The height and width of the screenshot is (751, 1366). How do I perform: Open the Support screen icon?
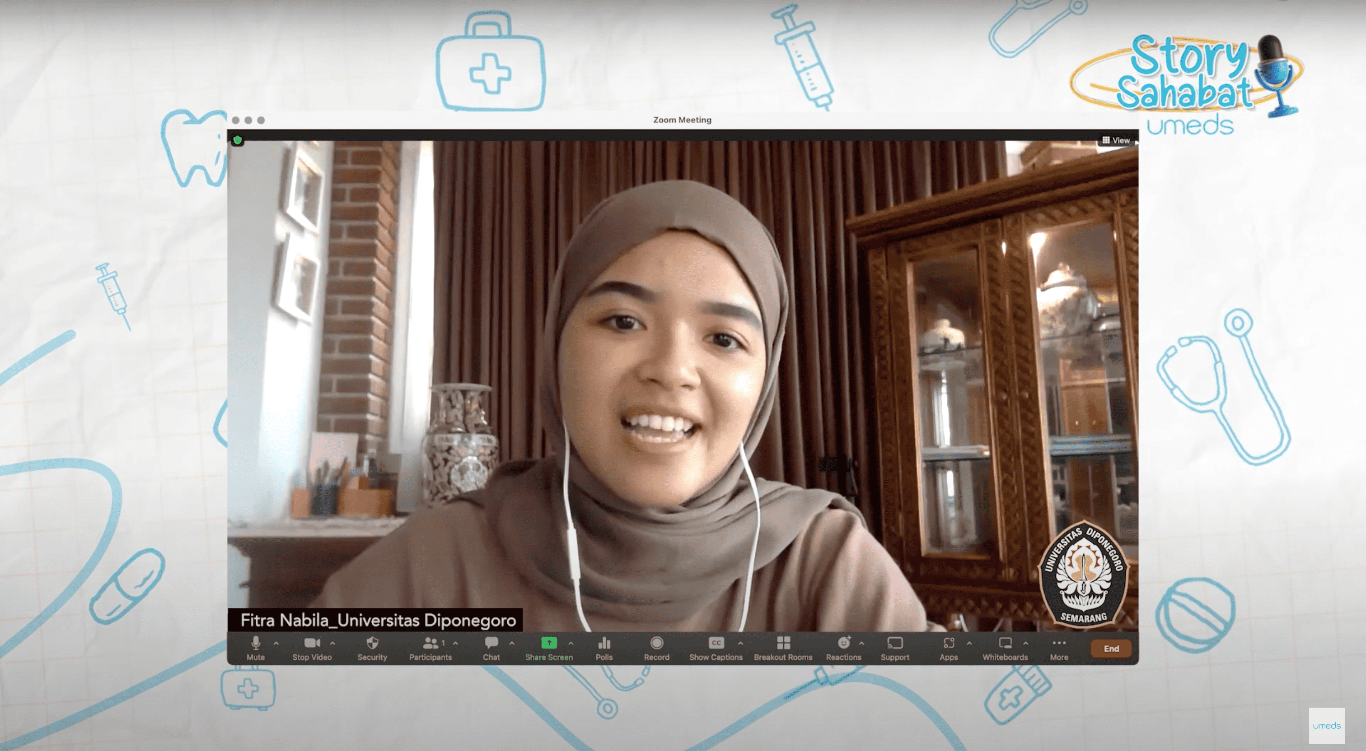tap(895, 644)
